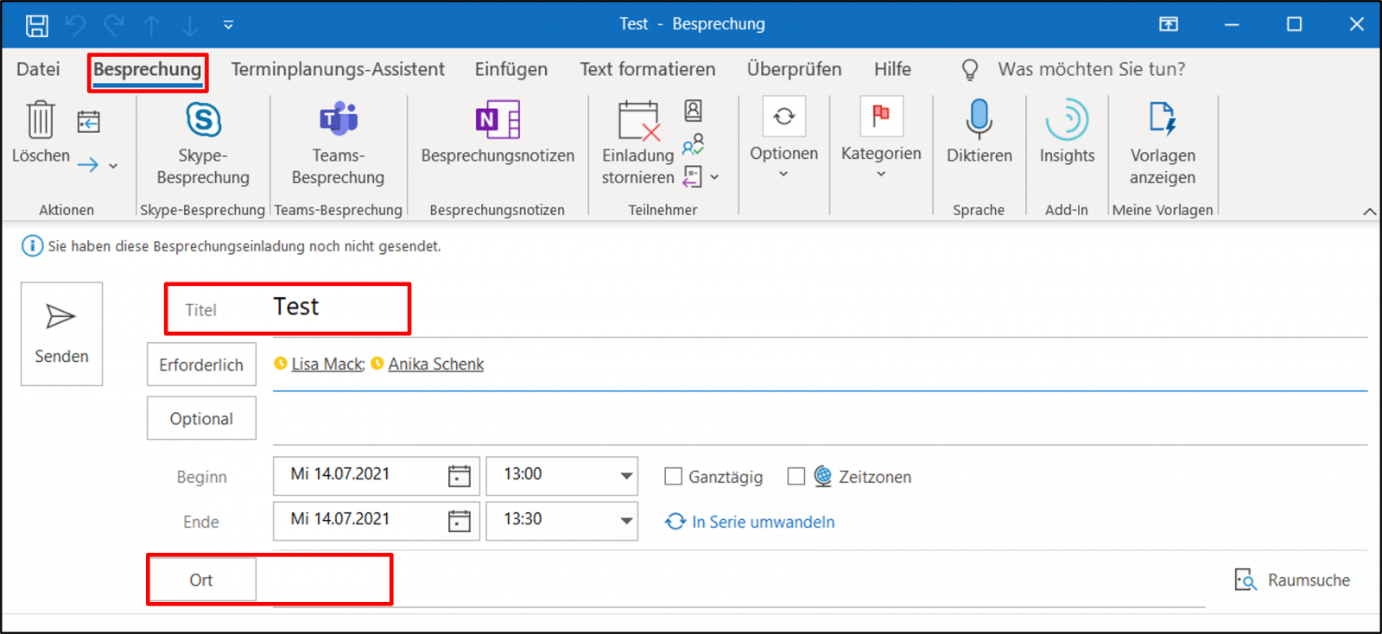Click the Ort button
This screenshot has height=634, width=1382.
click(201, 580)
